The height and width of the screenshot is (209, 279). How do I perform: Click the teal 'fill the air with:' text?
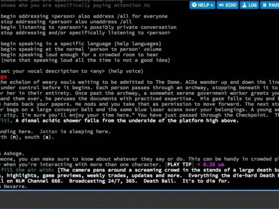(27, 170)
